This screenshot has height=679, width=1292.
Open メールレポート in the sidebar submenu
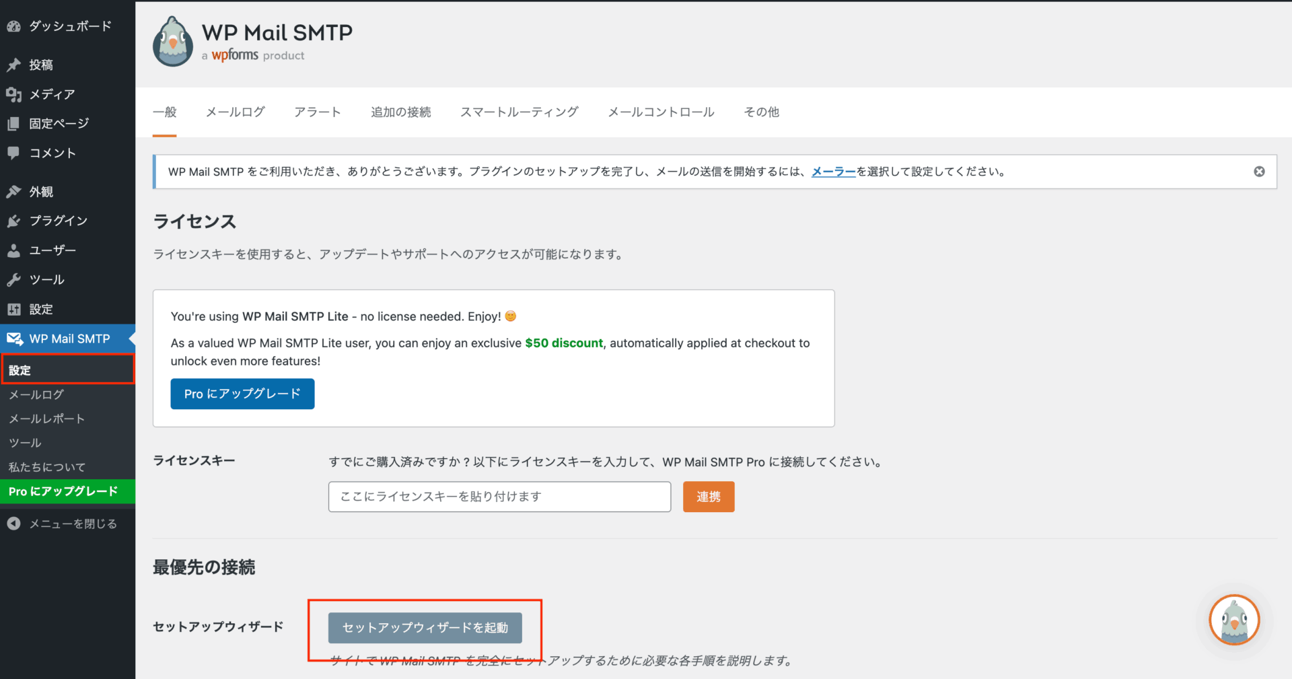click(46, 419)
